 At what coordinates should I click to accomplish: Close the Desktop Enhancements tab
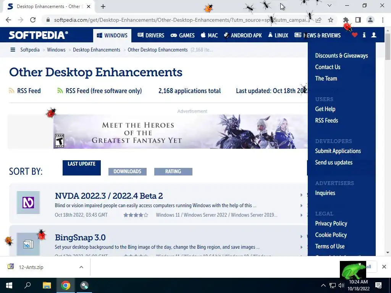pyautogui.click(x=89, y=6)
